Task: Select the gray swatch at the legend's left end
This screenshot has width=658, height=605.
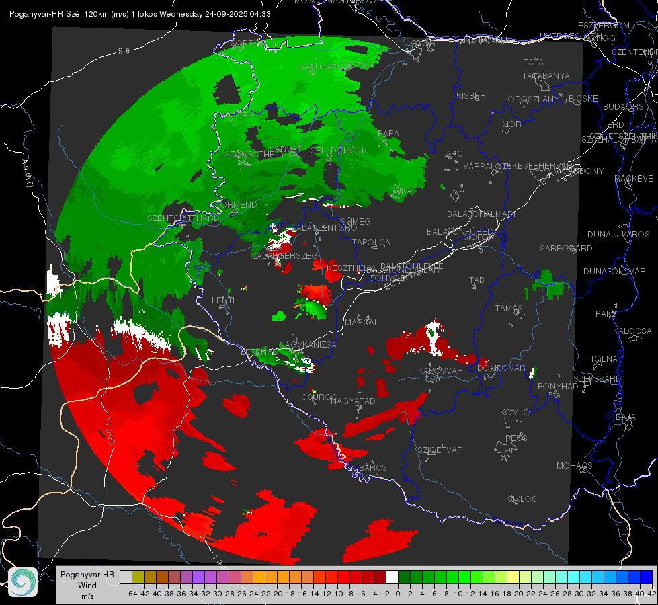Action: (126, 577)
